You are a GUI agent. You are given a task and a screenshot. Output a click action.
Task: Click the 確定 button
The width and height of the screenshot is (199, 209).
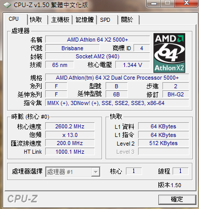[x=177, y=199]
